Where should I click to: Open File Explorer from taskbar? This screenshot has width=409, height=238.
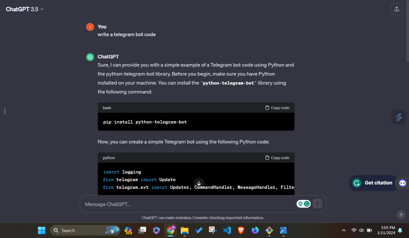(x=185, y=230)
